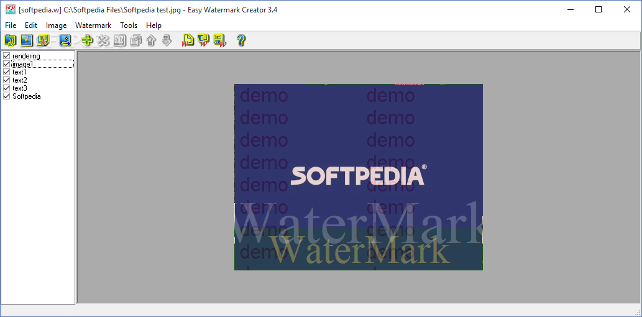Screen dimensions: 642x317
Task: Select the text2 layer name
Action: pos(20,80)
